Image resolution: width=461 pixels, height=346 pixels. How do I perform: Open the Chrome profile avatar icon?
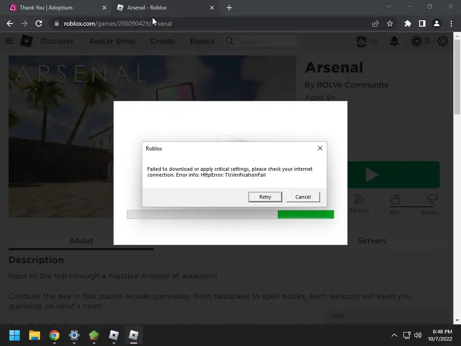click(x=437, y=23)
